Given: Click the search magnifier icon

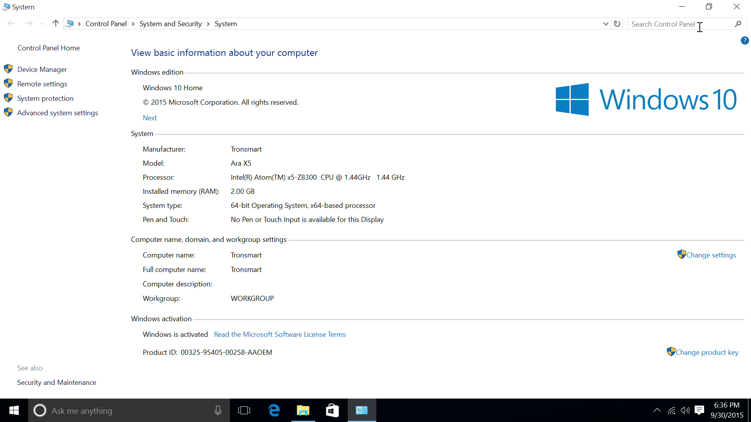Looking at the screenshot, I should point(738,24).
